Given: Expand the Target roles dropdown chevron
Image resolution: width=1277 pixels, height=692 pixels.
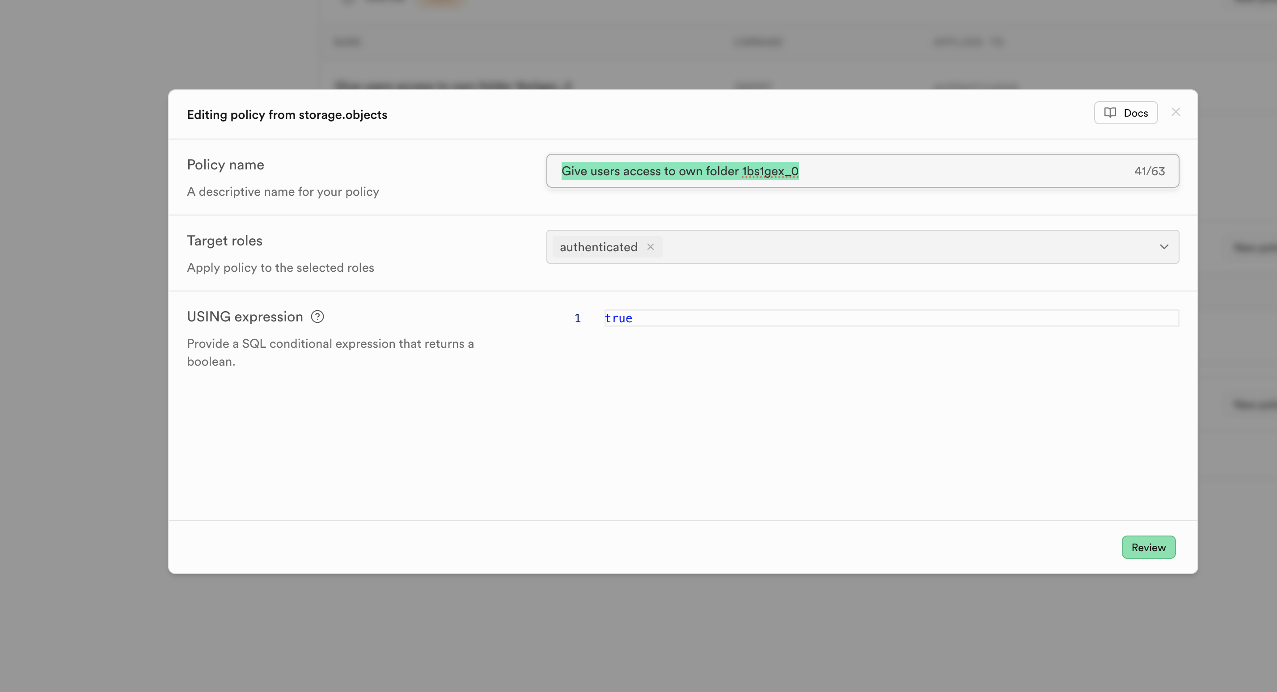Looking at the screenshot, I should click(x=1164, y=247).
